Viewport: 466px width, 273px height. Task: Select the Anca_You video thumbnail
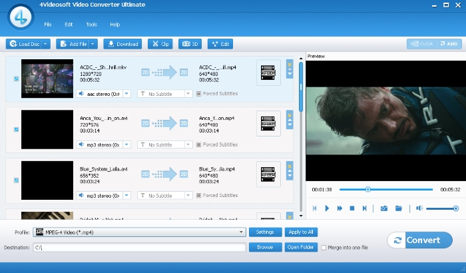coord(47,129)
